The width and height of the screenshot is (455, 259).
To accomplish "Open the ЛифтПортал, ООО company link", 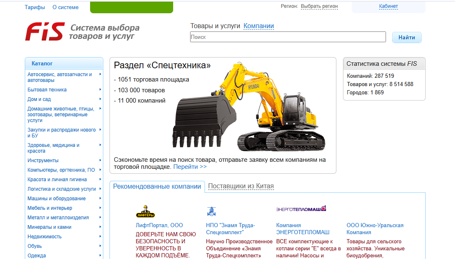I will (x=159, y=225).
